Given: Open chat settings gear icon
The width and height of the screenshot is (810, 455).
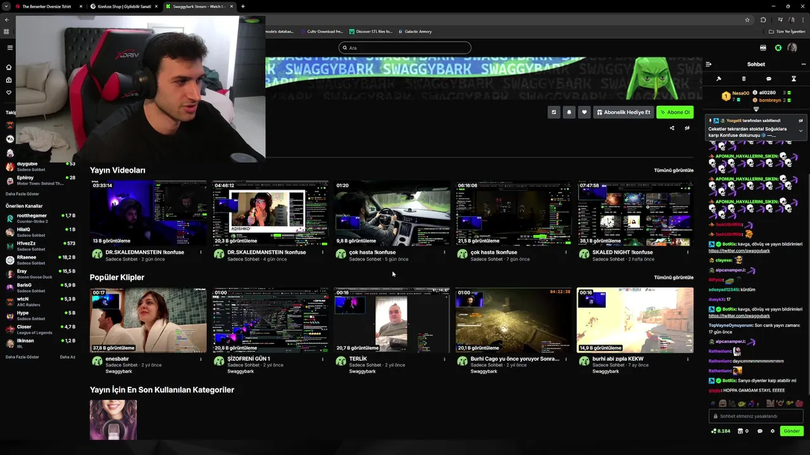Looking at the screenshot, I should pos(773,431).
